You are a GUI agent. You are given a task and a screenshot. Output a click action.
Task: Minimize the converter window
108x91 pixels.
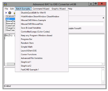(x=91, y=4)
